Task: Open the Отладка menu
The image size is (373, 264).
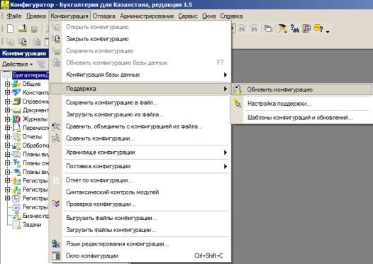Action: pos(104,16)
